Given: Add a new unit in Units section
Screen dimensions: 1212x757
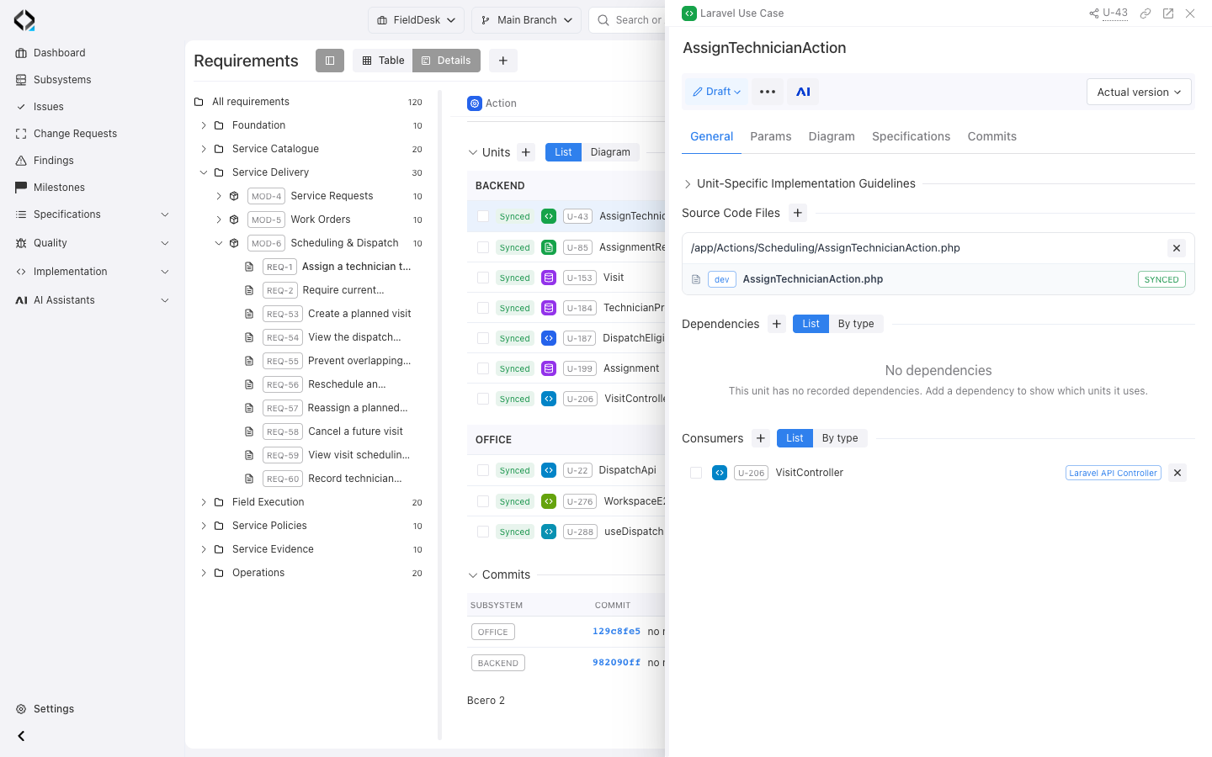Looking at the screenshot, I should click(x=526, y=152).
